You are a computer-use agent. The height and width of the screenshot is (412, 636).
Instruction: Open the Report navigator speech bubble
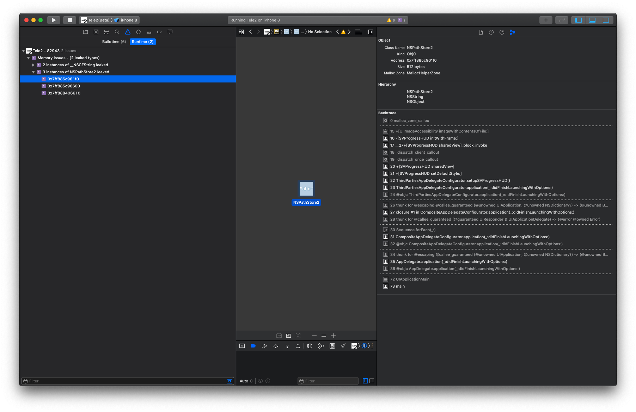[170, 32]
